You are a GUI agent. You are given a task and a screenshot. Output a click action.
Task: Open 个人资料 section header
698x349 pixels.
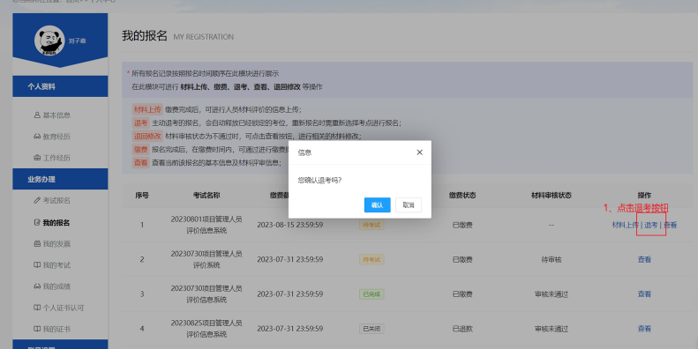click(x=60, y=86)
